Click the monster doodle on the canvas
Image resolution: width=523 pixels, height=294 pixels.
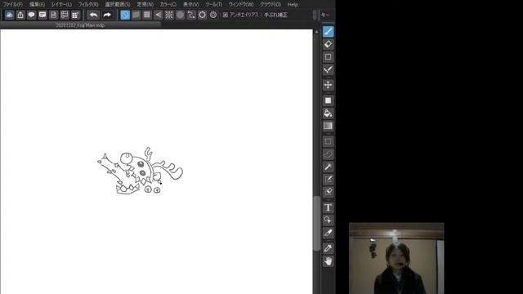pos(140,171)
